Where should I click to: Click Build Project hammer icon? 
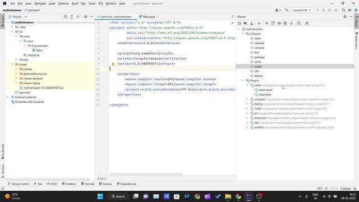287,10
